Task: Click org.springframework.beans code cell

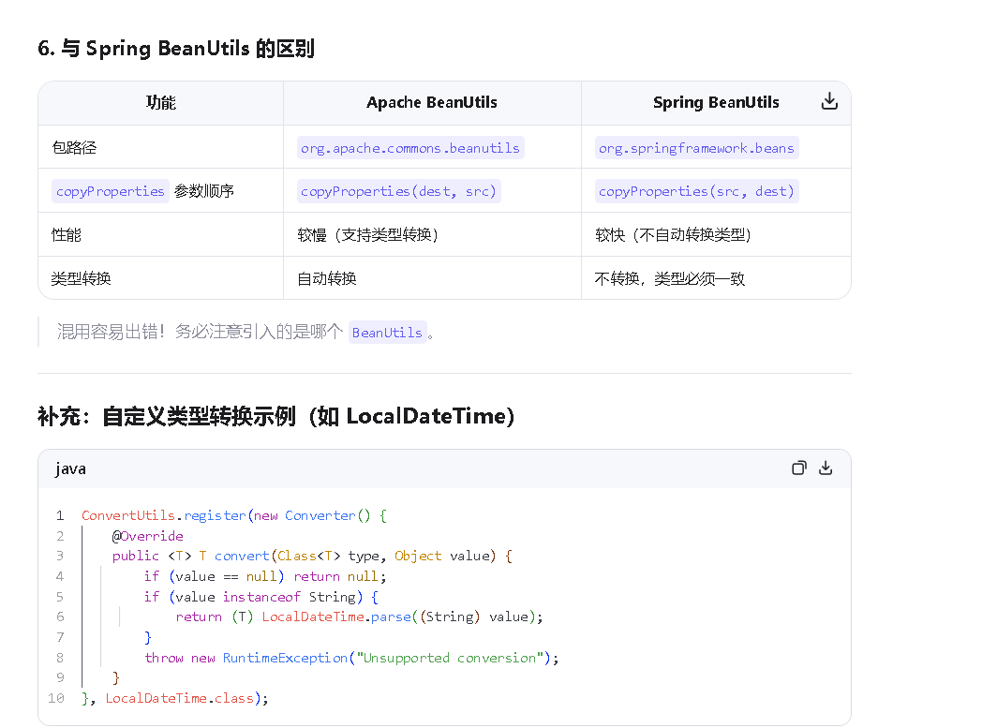Action: [696, 148]
